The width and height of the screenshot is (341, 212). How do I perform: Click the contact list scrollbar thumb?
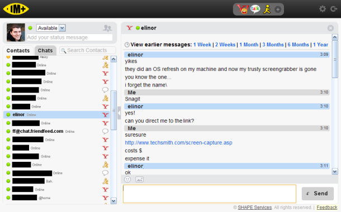click(x=113, y=110)
